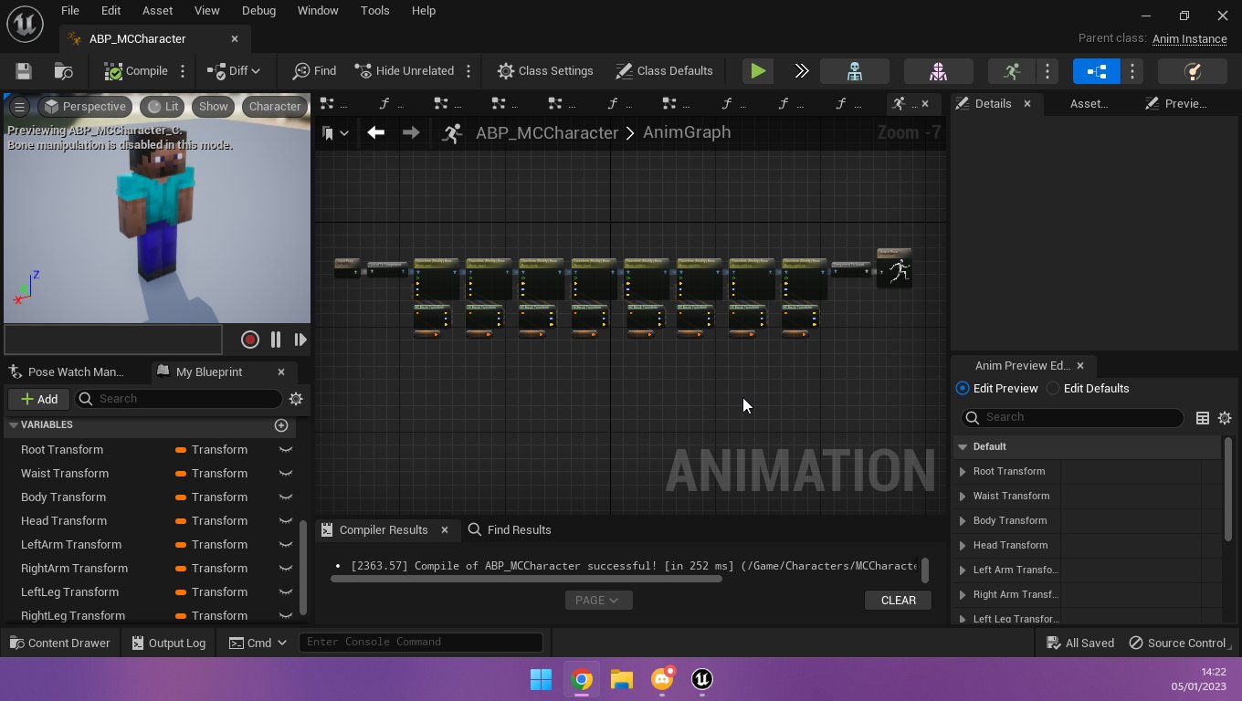Enable the Edit Defaults radio button

pyautogui.click(x=1052, y=388)
